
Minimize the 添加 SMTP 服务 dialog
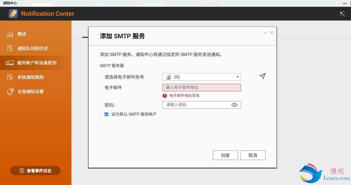265,33
